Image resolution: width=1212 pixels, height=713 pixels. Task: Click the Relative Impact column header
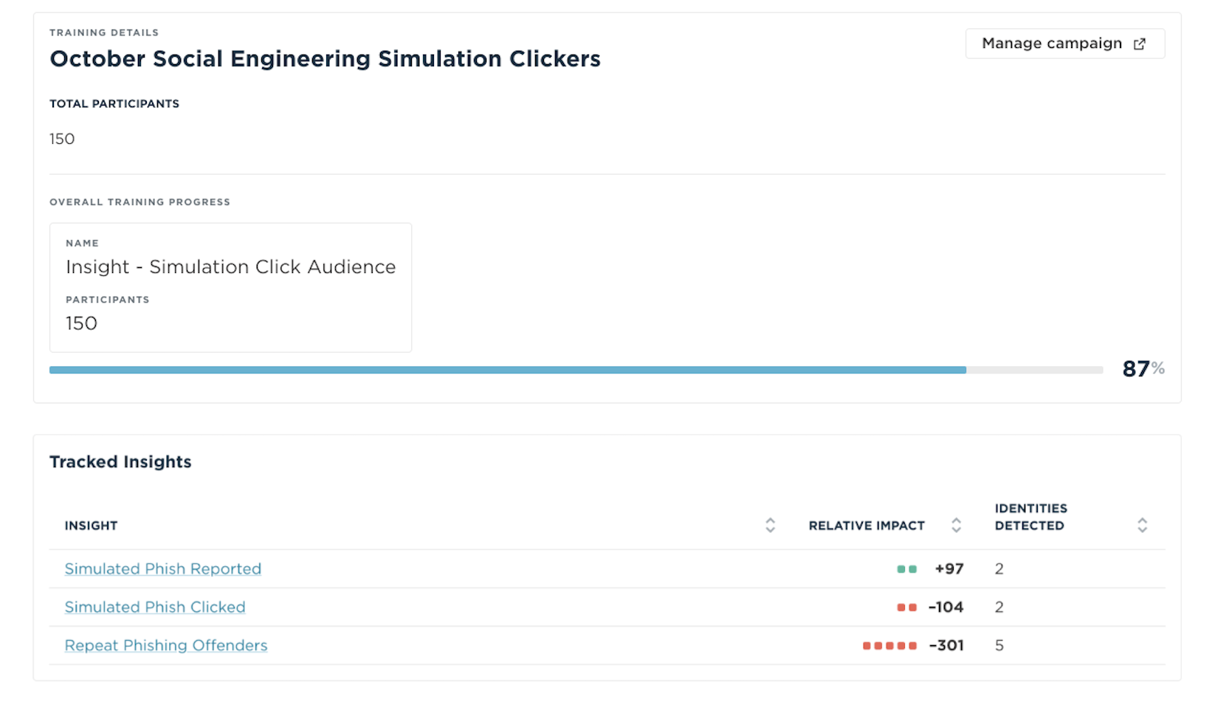point(867,526)
